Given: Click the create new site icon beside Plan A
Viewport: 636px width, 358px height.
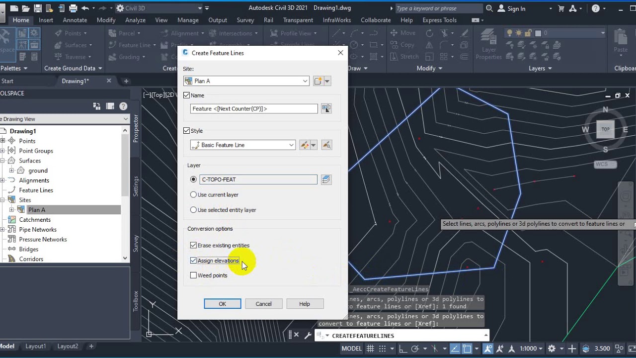Looking at the screenshot, I should click(318, 81).
